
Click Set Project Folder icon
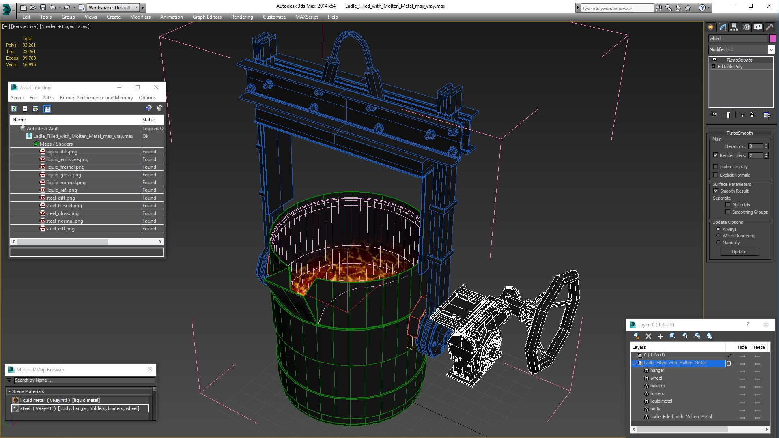point(82,7)
